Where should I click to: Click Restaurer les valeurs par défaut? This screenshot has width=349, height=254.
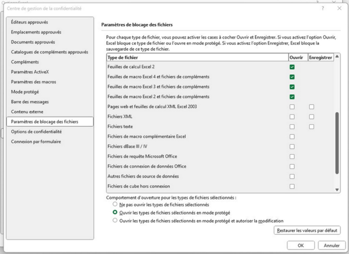[x=307, y=230]
